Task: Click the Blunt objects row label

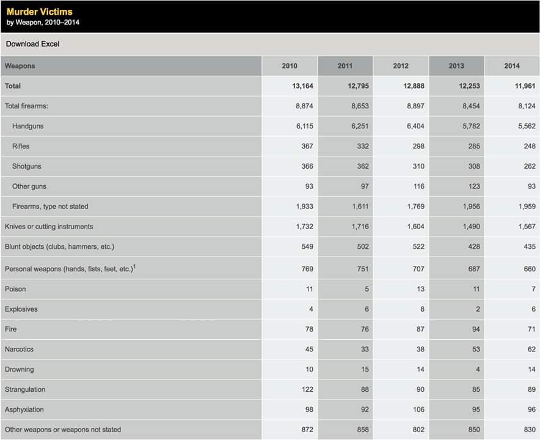Action: (x=60, y=247)
